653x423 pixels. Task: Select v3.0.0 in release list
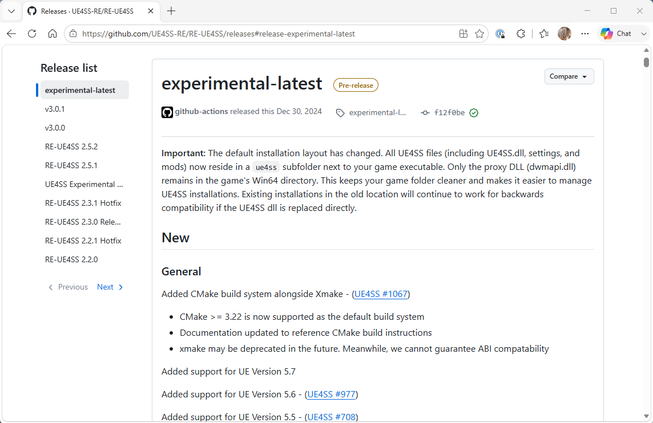tap(55, 128)
